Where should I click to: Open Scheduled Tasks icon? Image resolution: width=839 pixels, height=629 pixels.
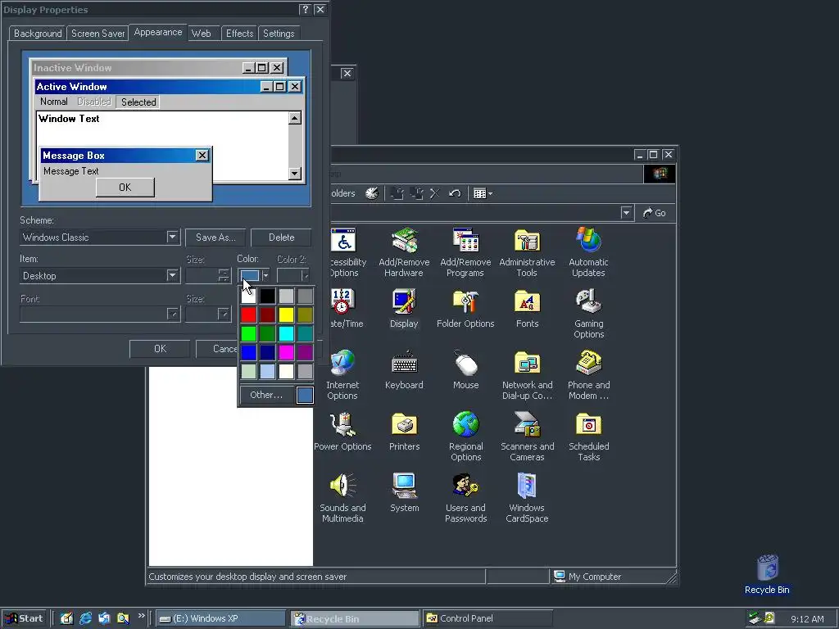click(588, 437)
